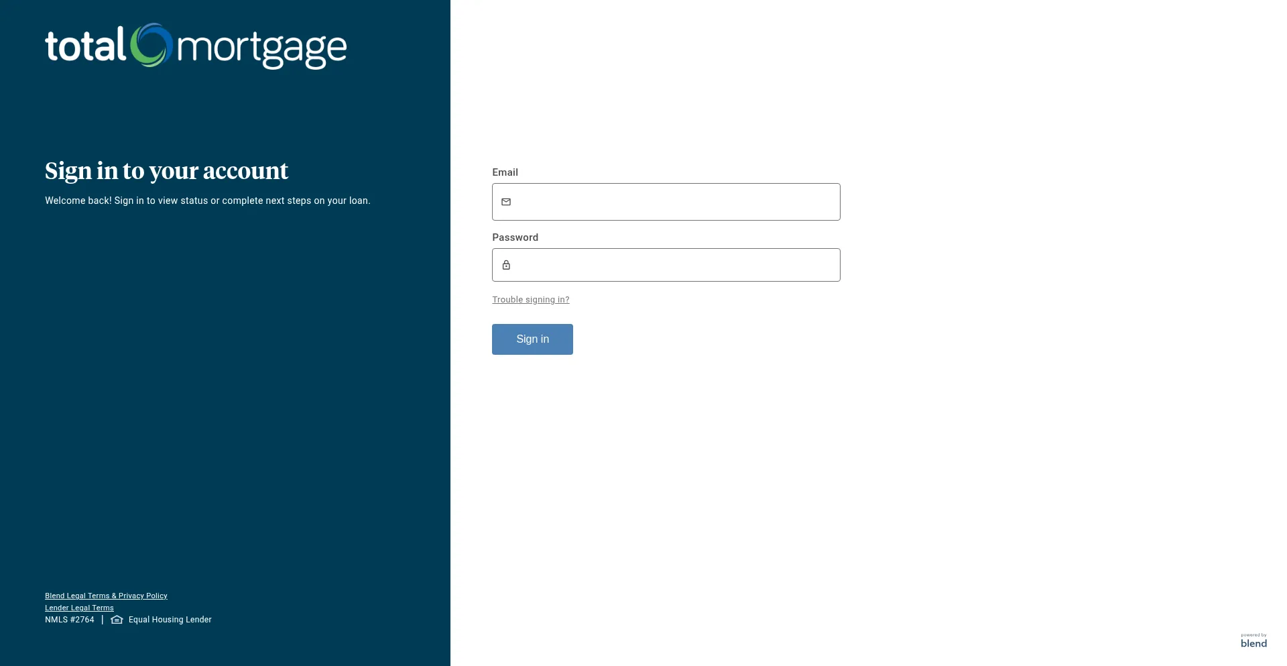Click the Password field label
This screenshot has width=1287, height=666.
point(515,237)
